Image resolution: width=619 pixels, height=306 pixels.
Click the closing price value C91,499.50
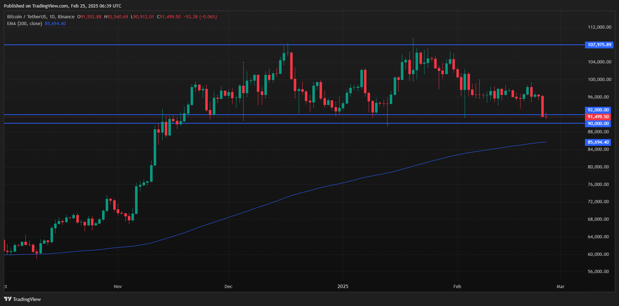point(169,17)
